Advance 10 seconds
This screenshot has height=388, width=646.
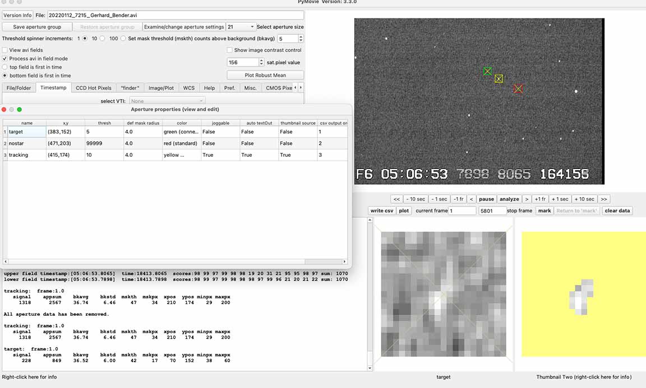click(584, 199)
